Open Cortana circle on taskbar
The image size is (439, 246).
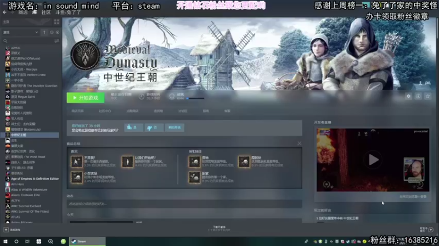pyautogui.click(x=16, y=242)
